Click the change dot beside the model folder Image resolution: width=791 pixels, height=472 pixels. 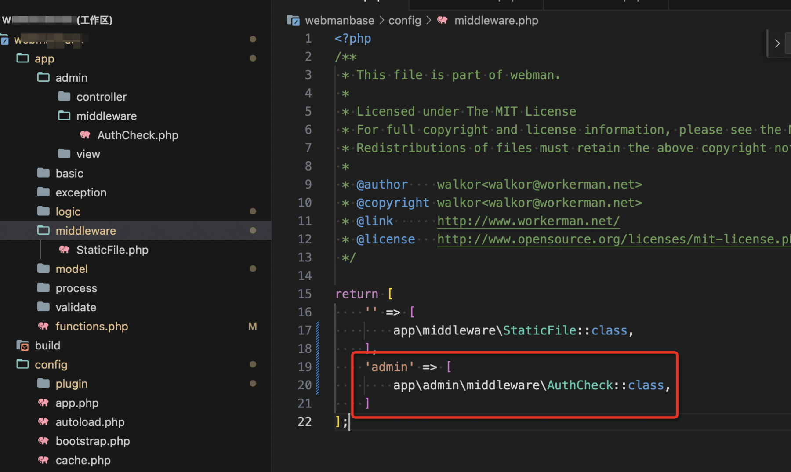click(x=253, y=269)
